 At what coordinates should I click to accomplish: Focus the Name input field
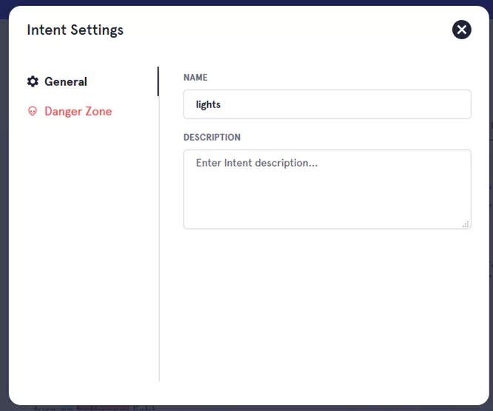point(327,104)
